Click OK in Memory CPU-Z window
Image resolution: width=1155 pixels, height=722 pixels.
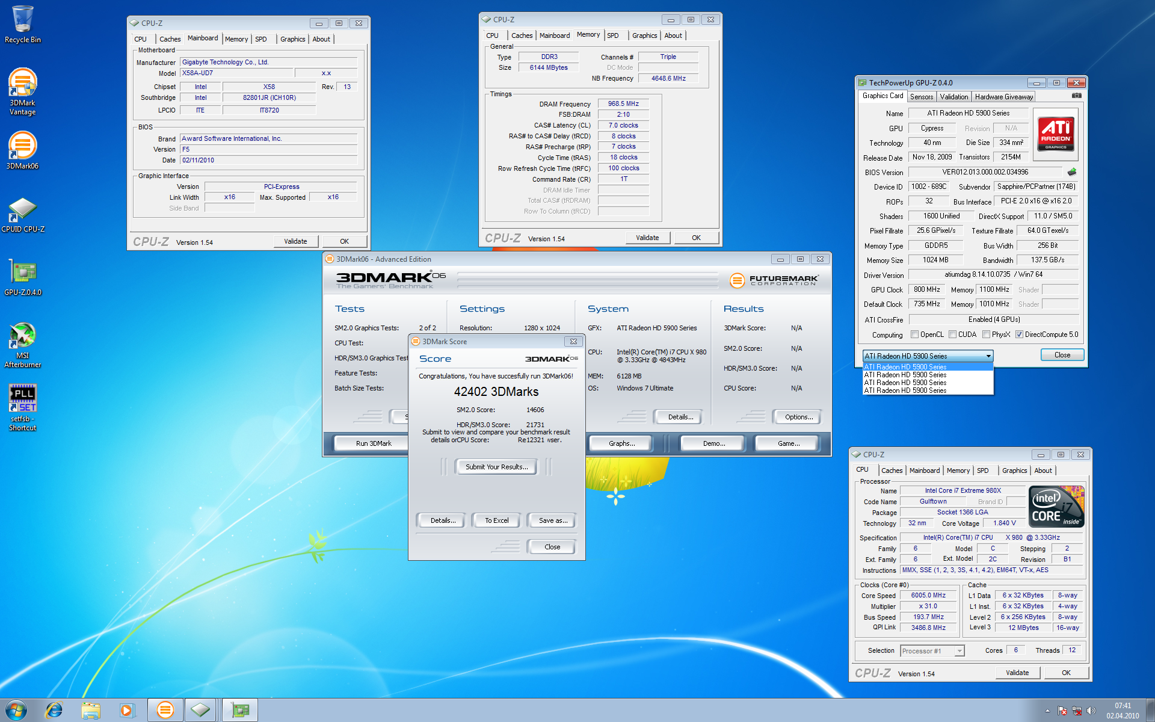coord(695,238)
